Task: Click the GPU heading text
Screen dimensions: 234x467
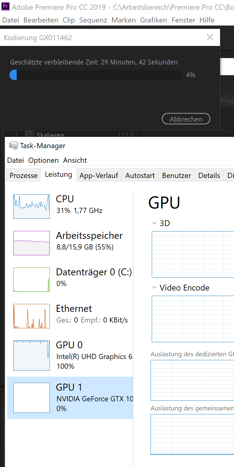Action: click(164, 203)
